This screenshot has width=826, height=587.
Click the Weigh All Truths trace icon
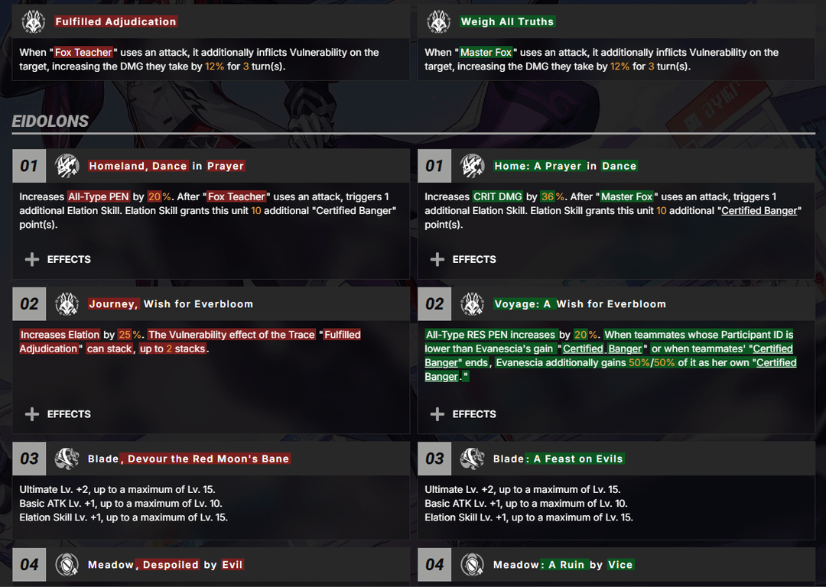click(x=438, y=21)
